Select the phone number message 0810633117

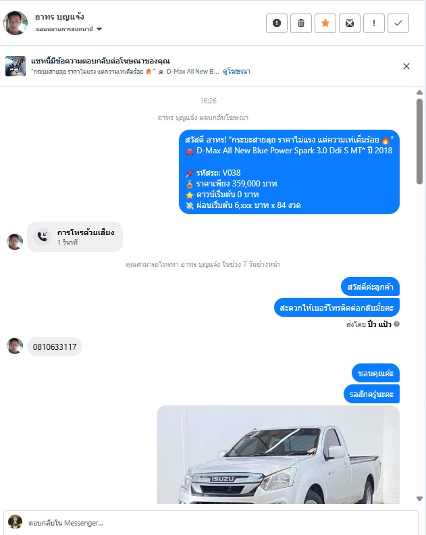tap(55, 347)
